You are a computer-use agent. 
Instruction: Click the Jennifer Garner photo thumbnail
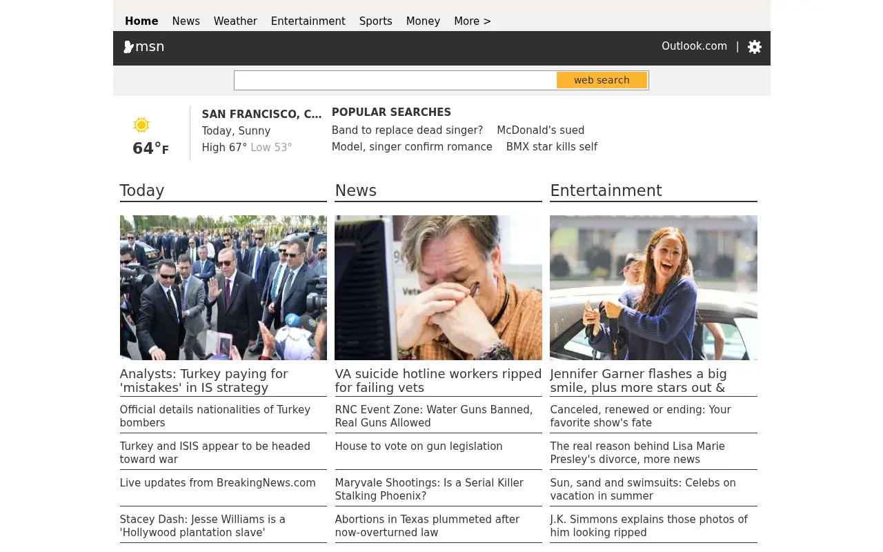654,288
